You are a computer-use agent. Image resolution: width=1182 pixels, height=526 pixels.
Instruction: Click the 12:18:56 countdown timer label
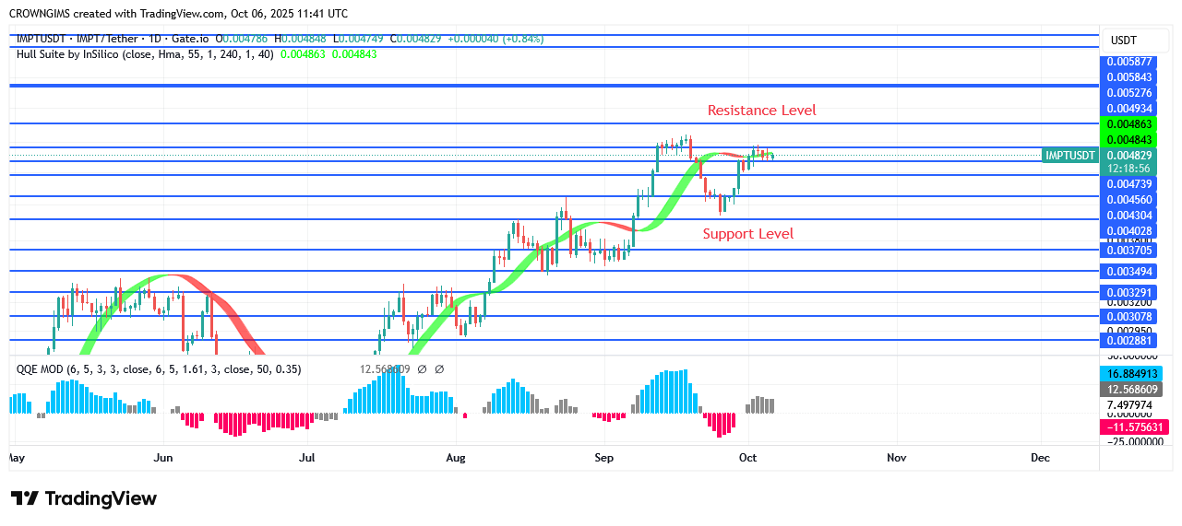pyautogui.click(x=1129, y=169)
